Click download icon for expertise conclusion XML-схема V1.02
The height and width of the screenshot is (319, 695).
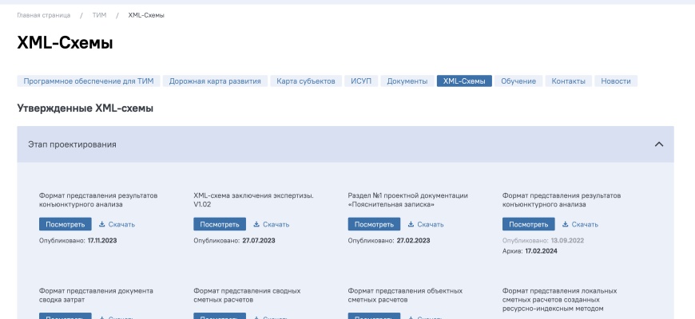257,224
